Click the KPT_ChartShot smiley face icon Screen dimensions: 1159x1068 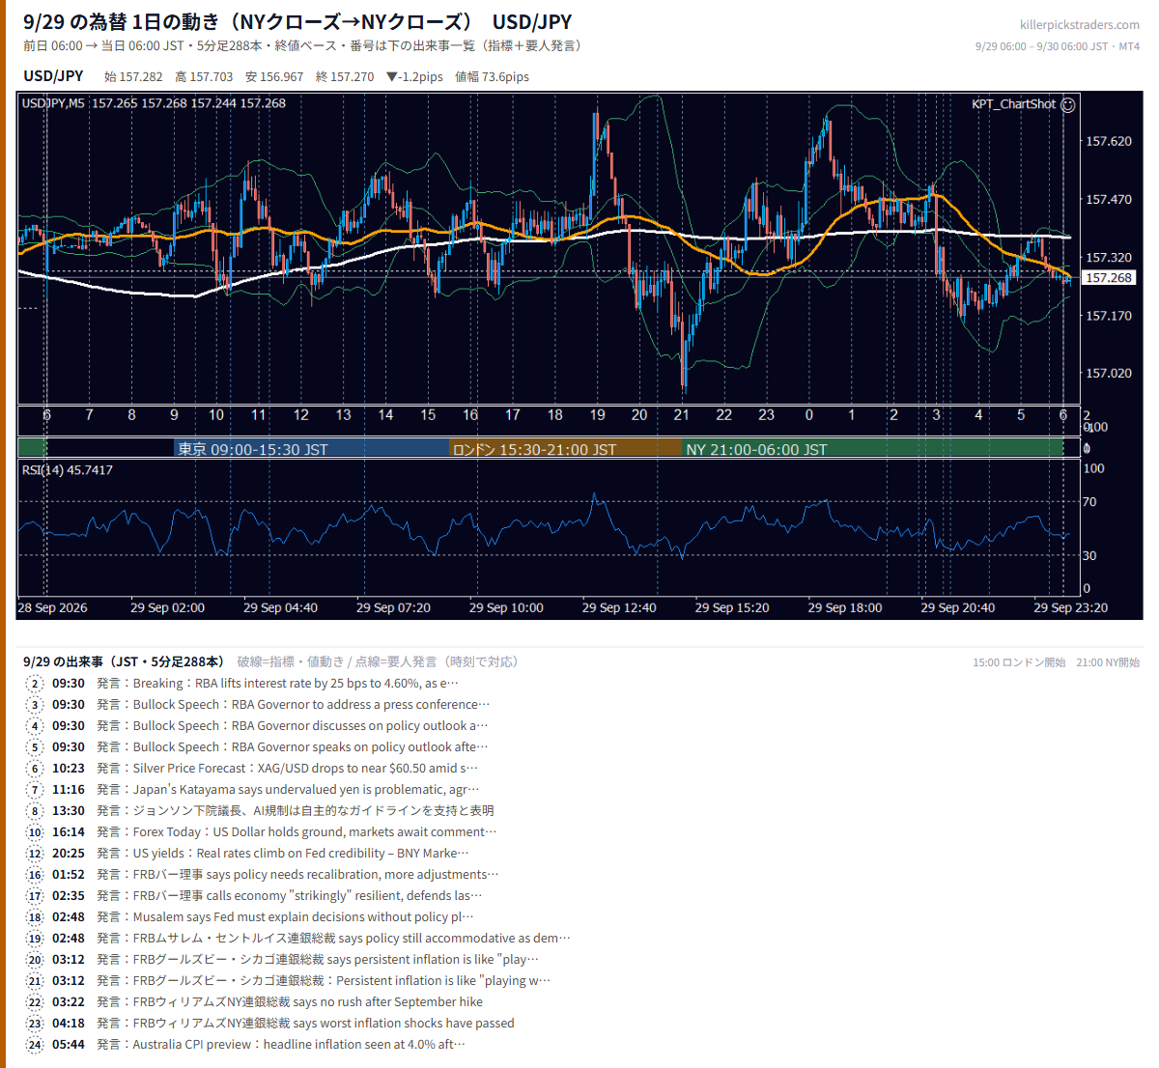tap(1067, 104)
